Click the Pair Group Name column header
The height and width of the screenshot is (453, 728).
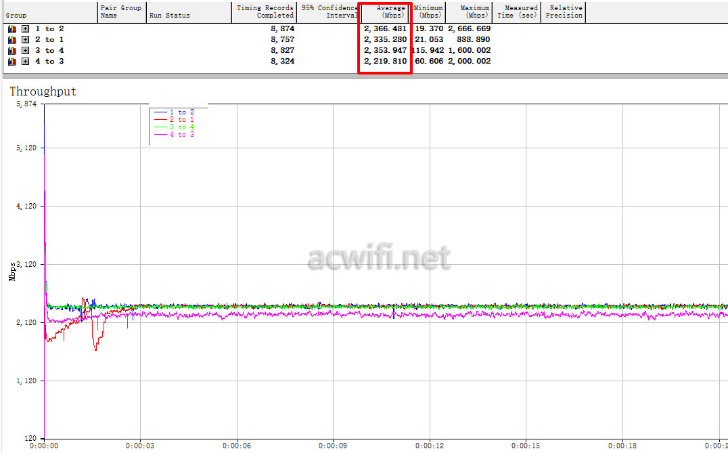coord(122,12)
